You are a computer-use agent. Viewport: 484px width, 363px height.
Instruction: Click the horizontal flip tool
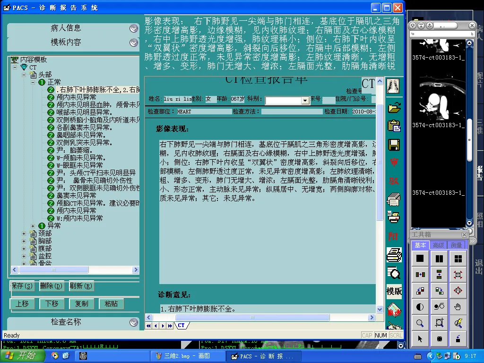tap(420, 275)
